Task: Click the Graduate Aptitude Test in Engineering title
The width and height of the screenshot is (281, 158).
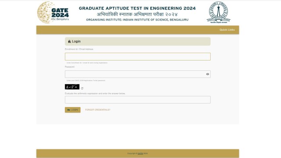Action: point(137,8)
